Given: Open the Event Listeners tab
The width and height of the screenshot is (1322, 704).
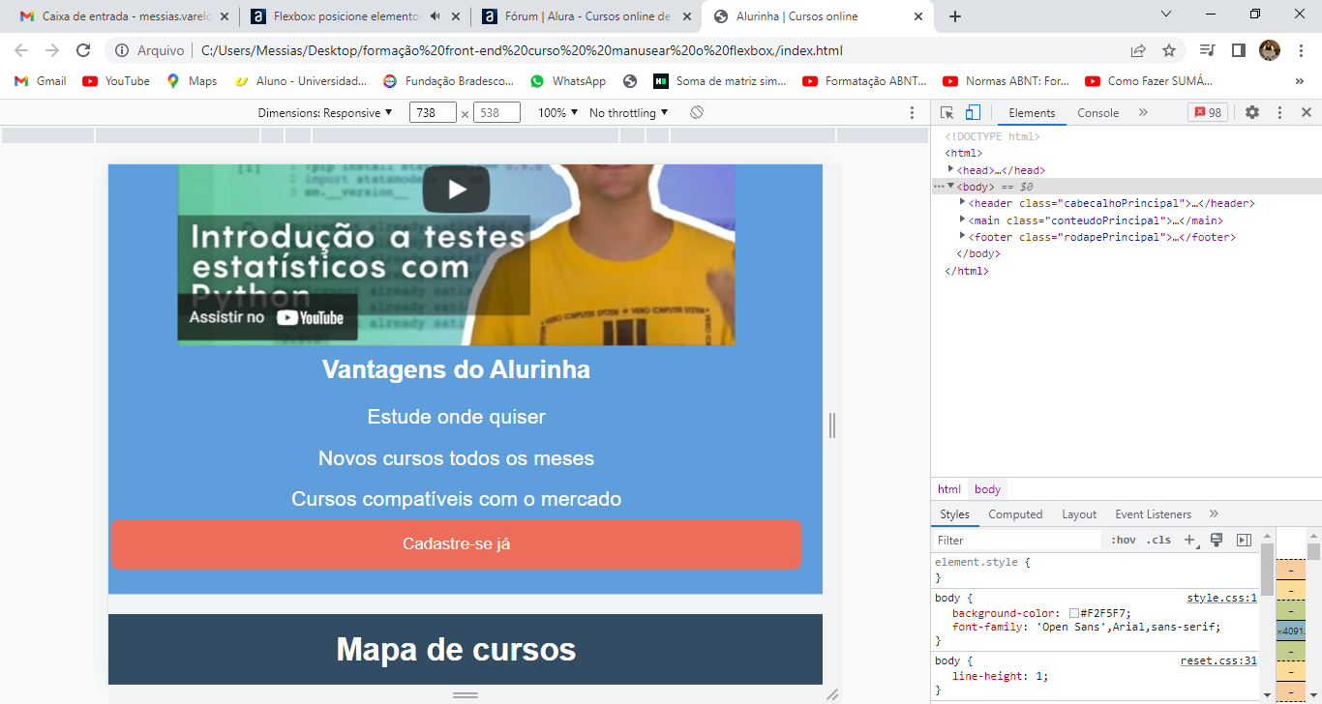Looking at the screenshot, I should 1153,514.
